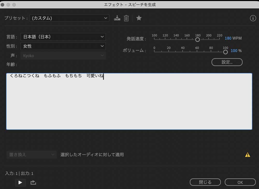Click the export/loop icon next to play
This screenshot has width=259, height=189.
[33, 183]
